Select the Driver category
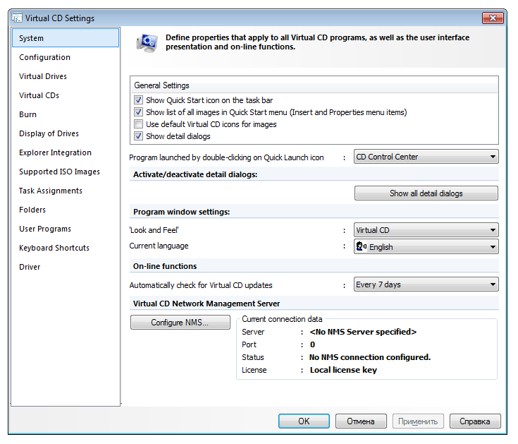Viewport: 518px width, 444px height. tap(66, 267)
